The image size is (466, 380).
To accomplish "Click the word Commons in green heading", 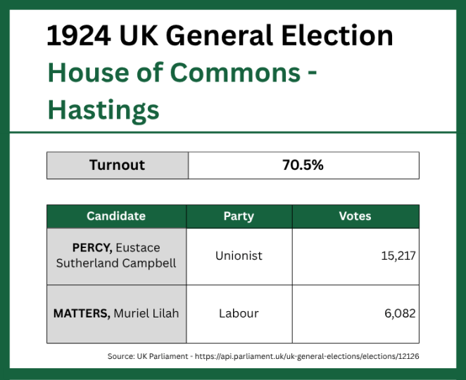I will click(235, 72).
